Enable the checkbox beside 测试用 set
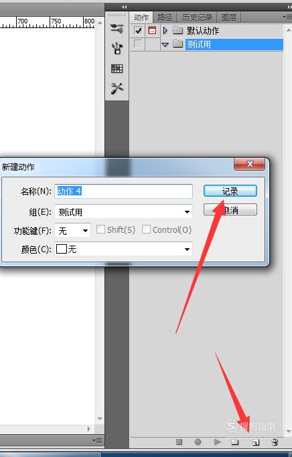Viewport: 292px width, 457px height. pos(138,44)
